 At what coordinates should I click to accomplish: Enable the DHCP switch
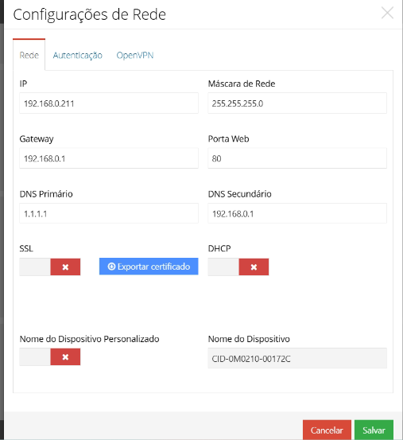tap(238, 267)
